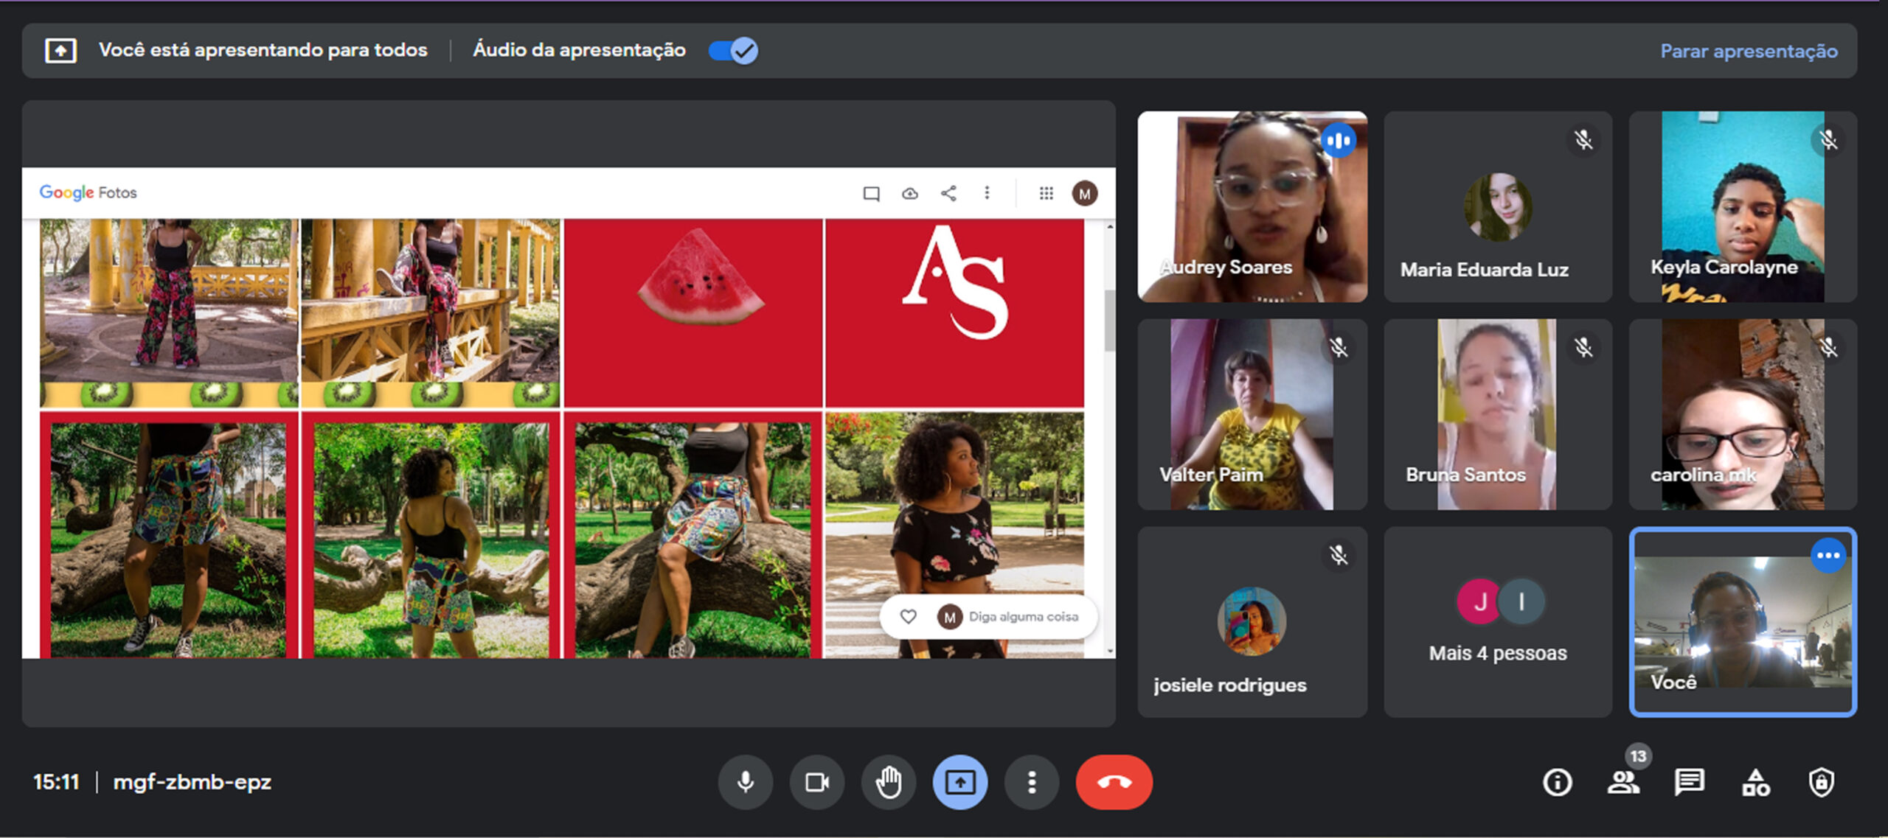Toggle presentation audio switch
Screen dimensions: 1888x838
tap(733, 50)
